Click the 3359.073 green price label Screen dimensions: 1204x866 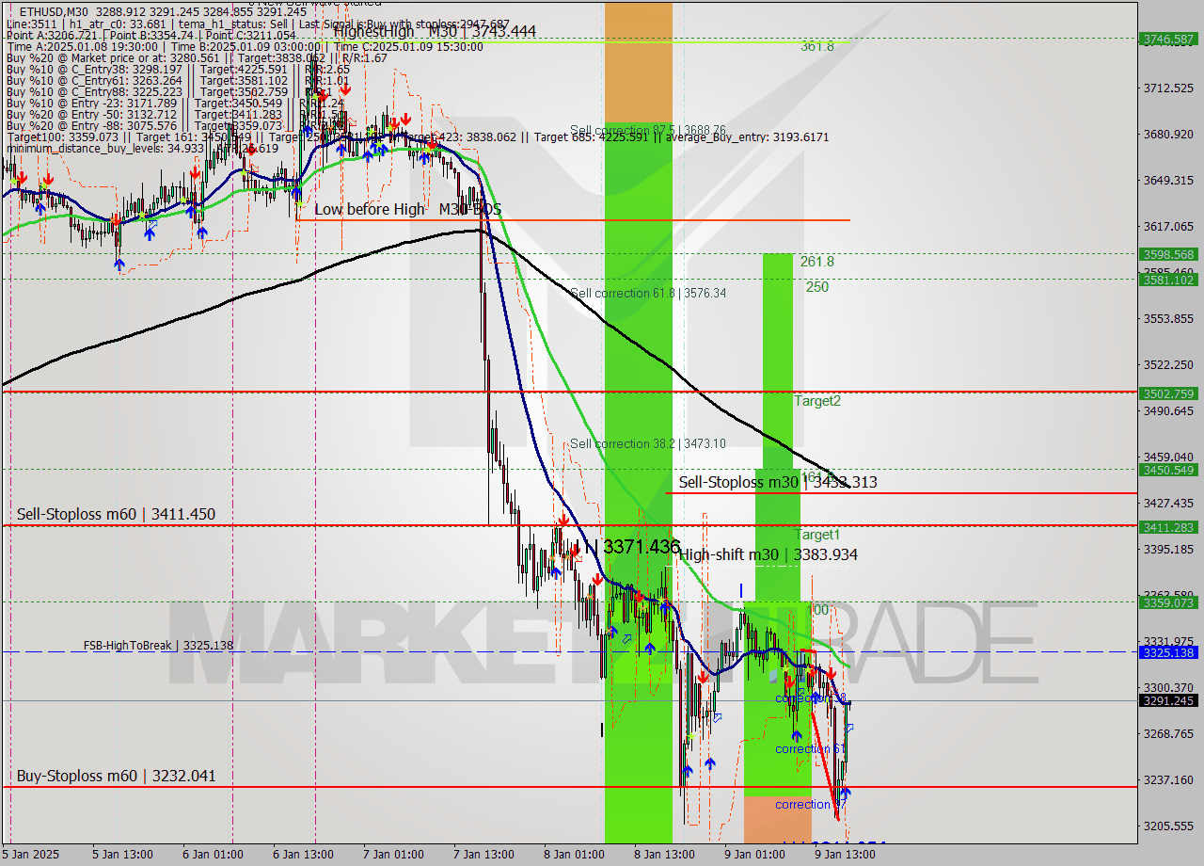(x=1168, y=602)
